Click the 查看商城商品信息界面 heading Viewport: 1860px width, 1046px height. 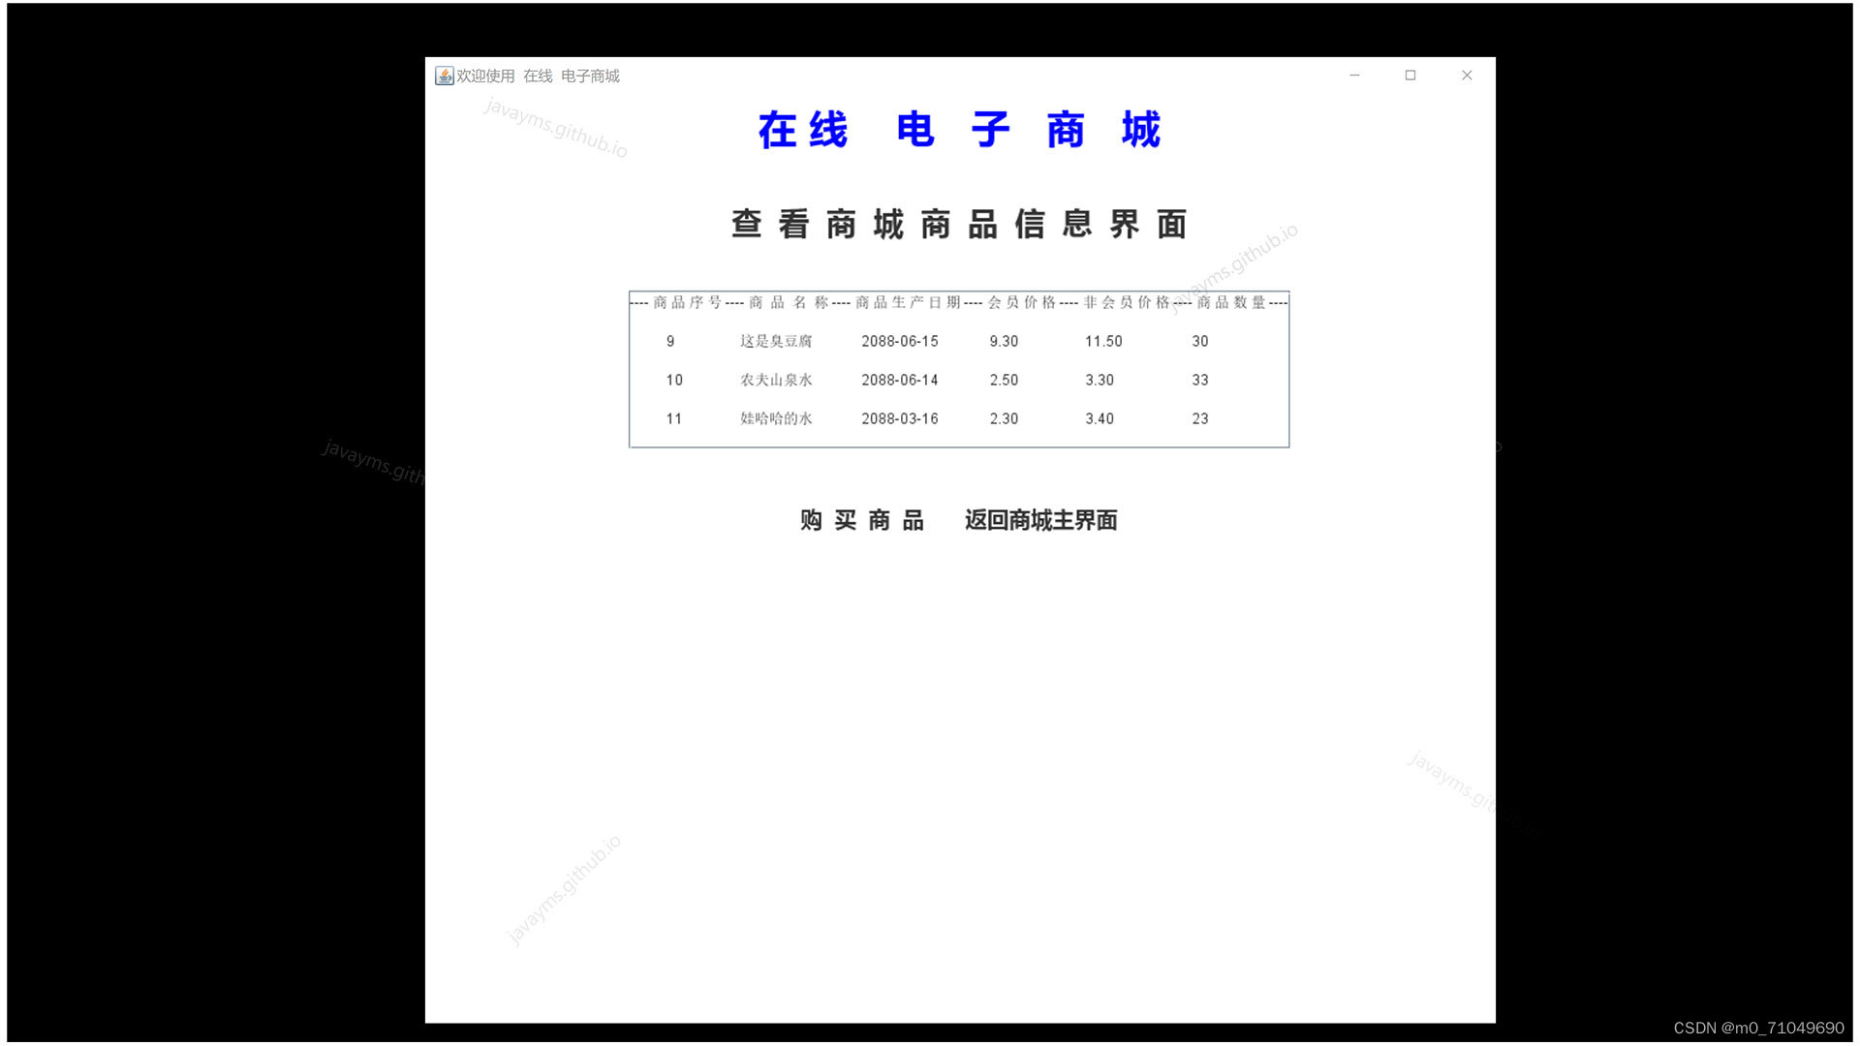click(x=959, y=225)
